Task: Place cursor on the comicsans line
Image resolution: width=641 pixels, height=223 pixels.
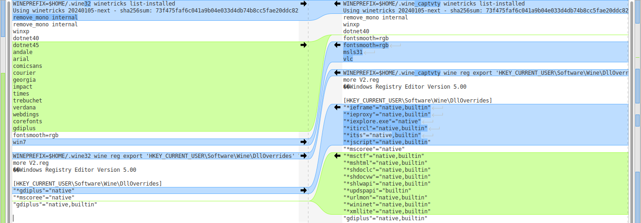Action: 28,66
